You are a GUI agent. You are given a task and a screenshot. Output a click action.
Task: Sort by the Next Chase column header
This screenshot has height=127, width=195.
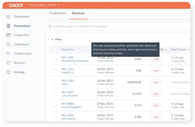178,49
